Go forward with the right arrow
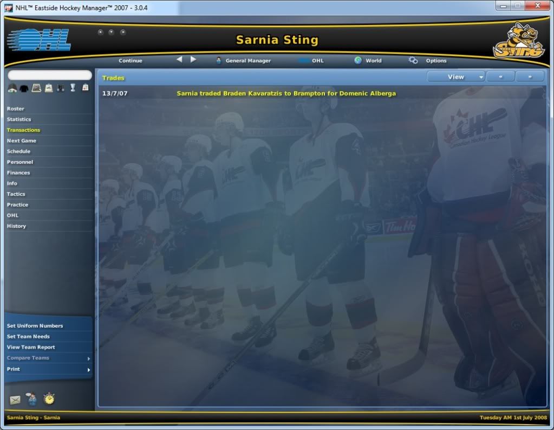 point(193,60)
